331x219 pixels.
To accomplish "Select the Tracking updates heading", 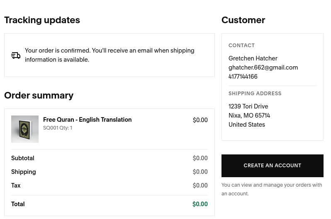I will [42, 20].
